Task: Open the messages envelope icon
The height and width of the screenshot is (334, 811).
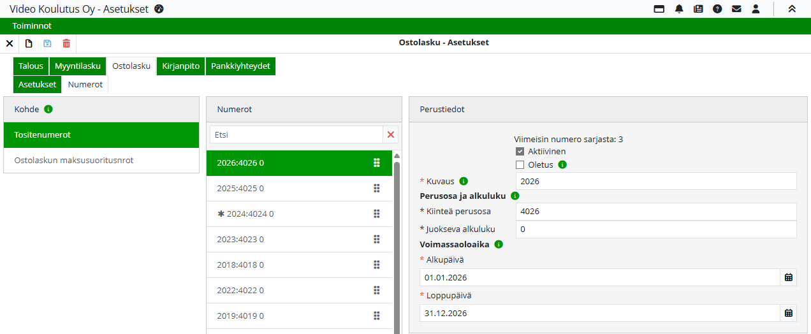Action: click(x=736, y=9)
